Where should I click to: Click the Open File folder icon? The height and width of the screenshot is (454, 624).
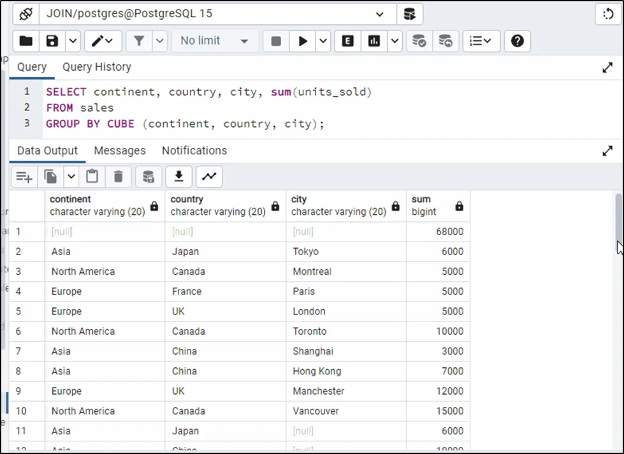25,41
